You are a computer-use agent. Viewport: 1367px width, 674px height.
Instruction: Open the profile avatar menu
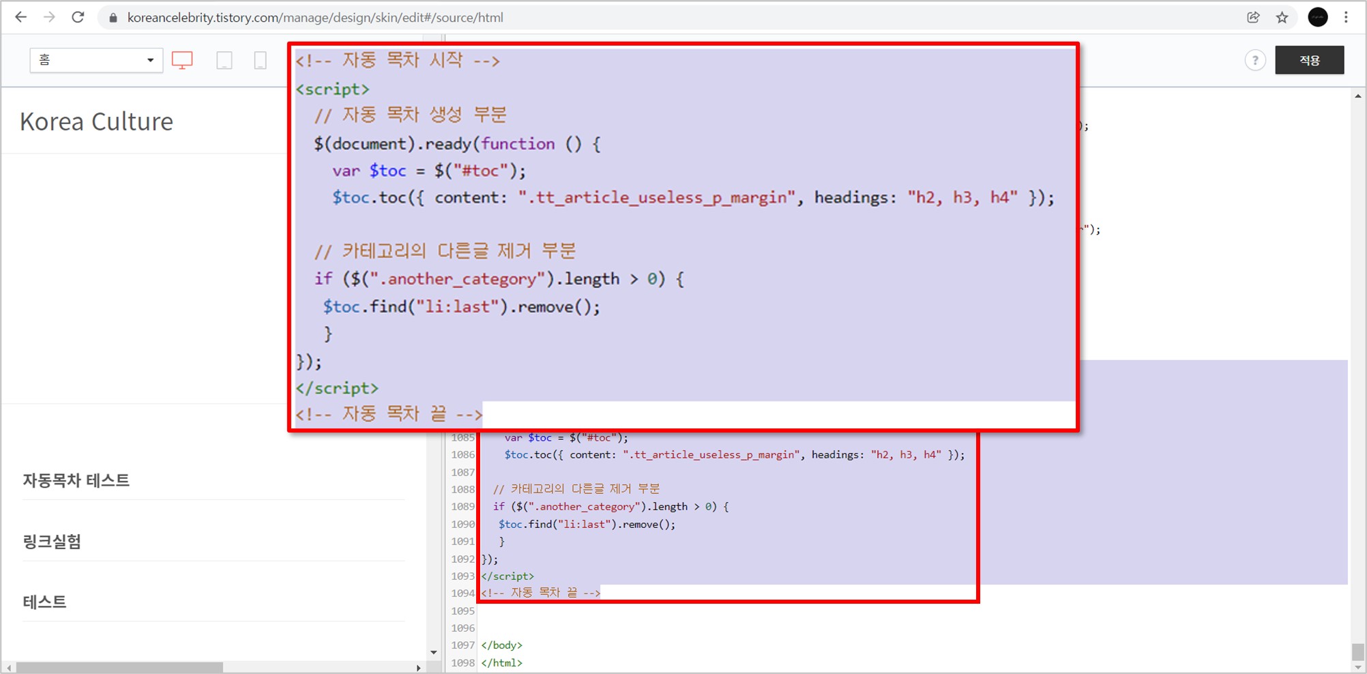click(1318, 17)
